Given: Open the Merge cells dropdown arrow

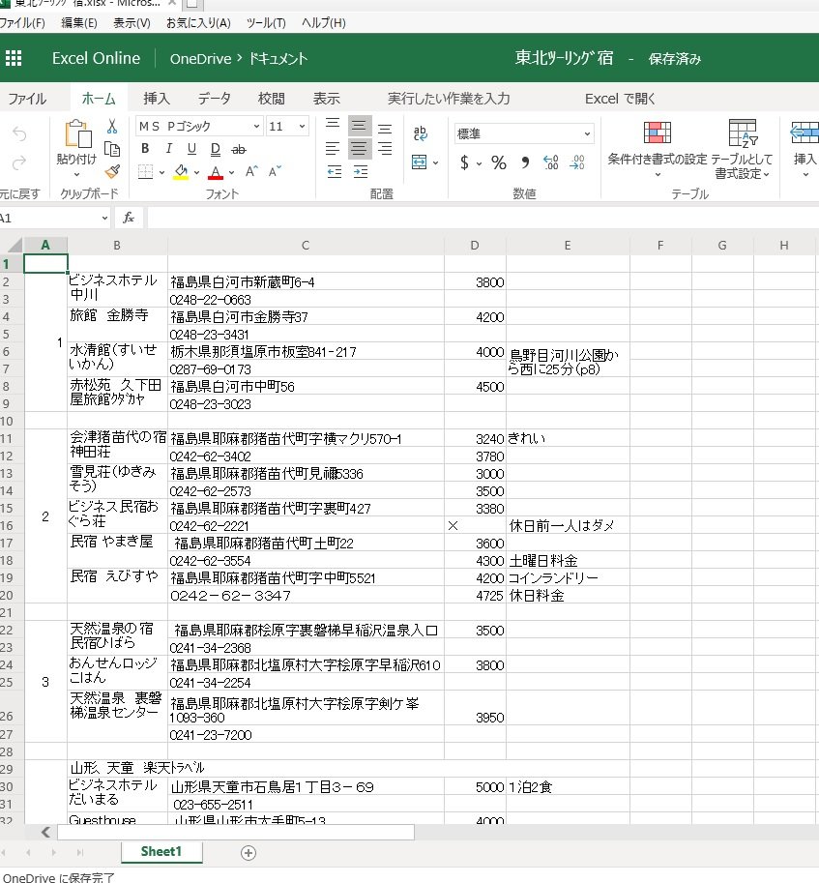Looking at the screenshot, I should 435,162.
